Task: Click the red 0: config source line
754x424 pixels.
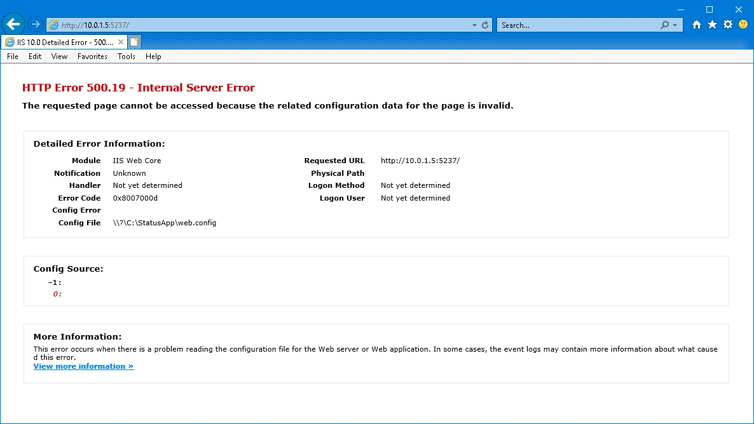Action: click(x=57, y=294)
